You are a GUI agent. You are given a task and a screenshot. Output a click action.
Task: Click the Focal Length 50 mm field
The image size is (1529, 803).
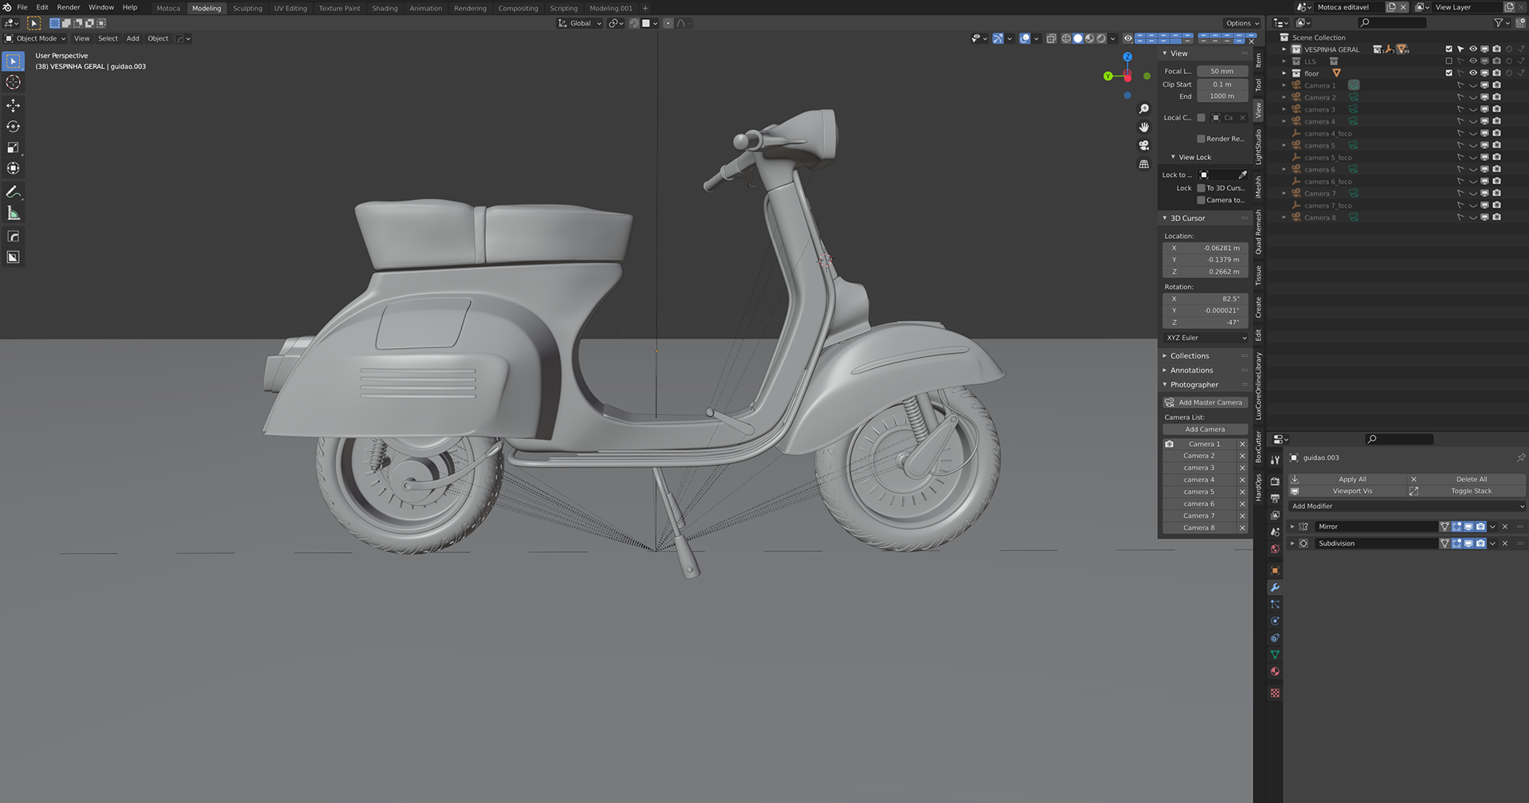1222,71
